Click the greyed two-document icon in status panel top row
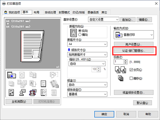 point(33,75)
